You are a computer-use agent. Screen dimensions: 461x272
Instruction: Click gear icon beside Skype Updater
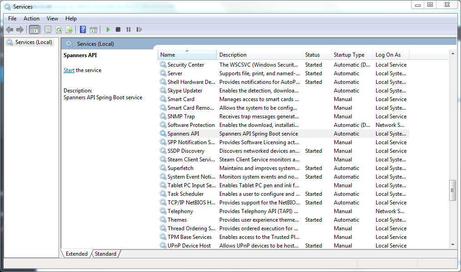click(x=163, y=90)
